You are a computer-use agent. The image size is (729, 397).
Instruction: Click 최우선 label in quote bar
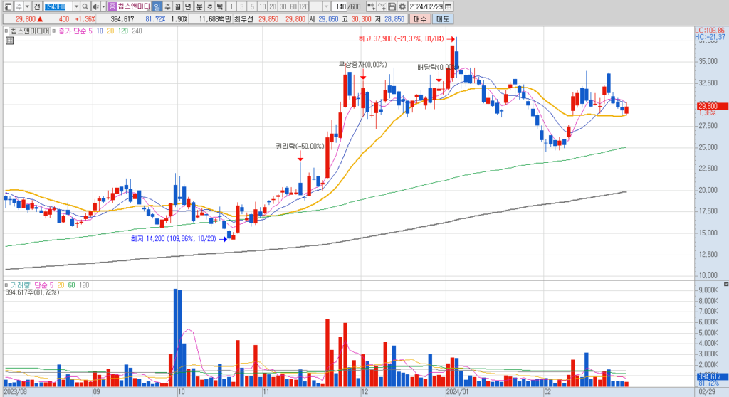(x=243, y=19)
